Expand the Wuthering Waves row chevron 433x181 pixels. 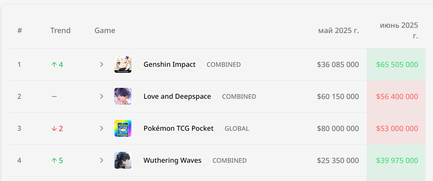(x=102, y=160)
